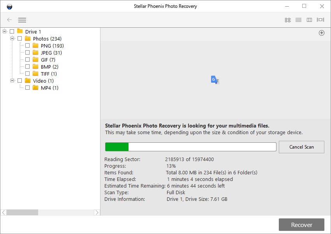Select the TIFF (1) folder

[48, 74]
